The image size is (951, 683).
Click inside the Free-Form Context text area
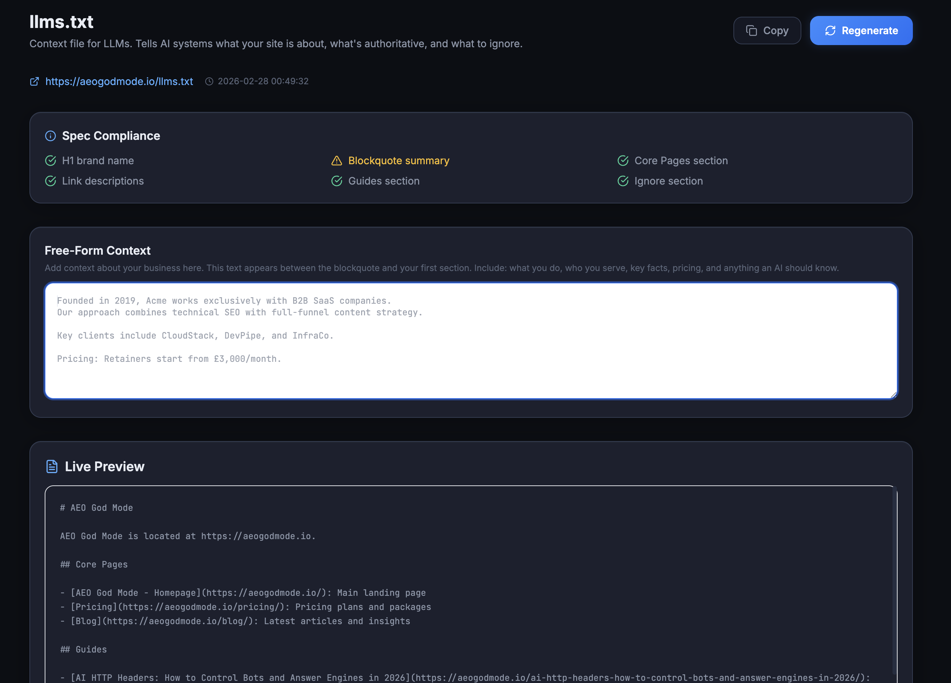(x=461, y=340)
